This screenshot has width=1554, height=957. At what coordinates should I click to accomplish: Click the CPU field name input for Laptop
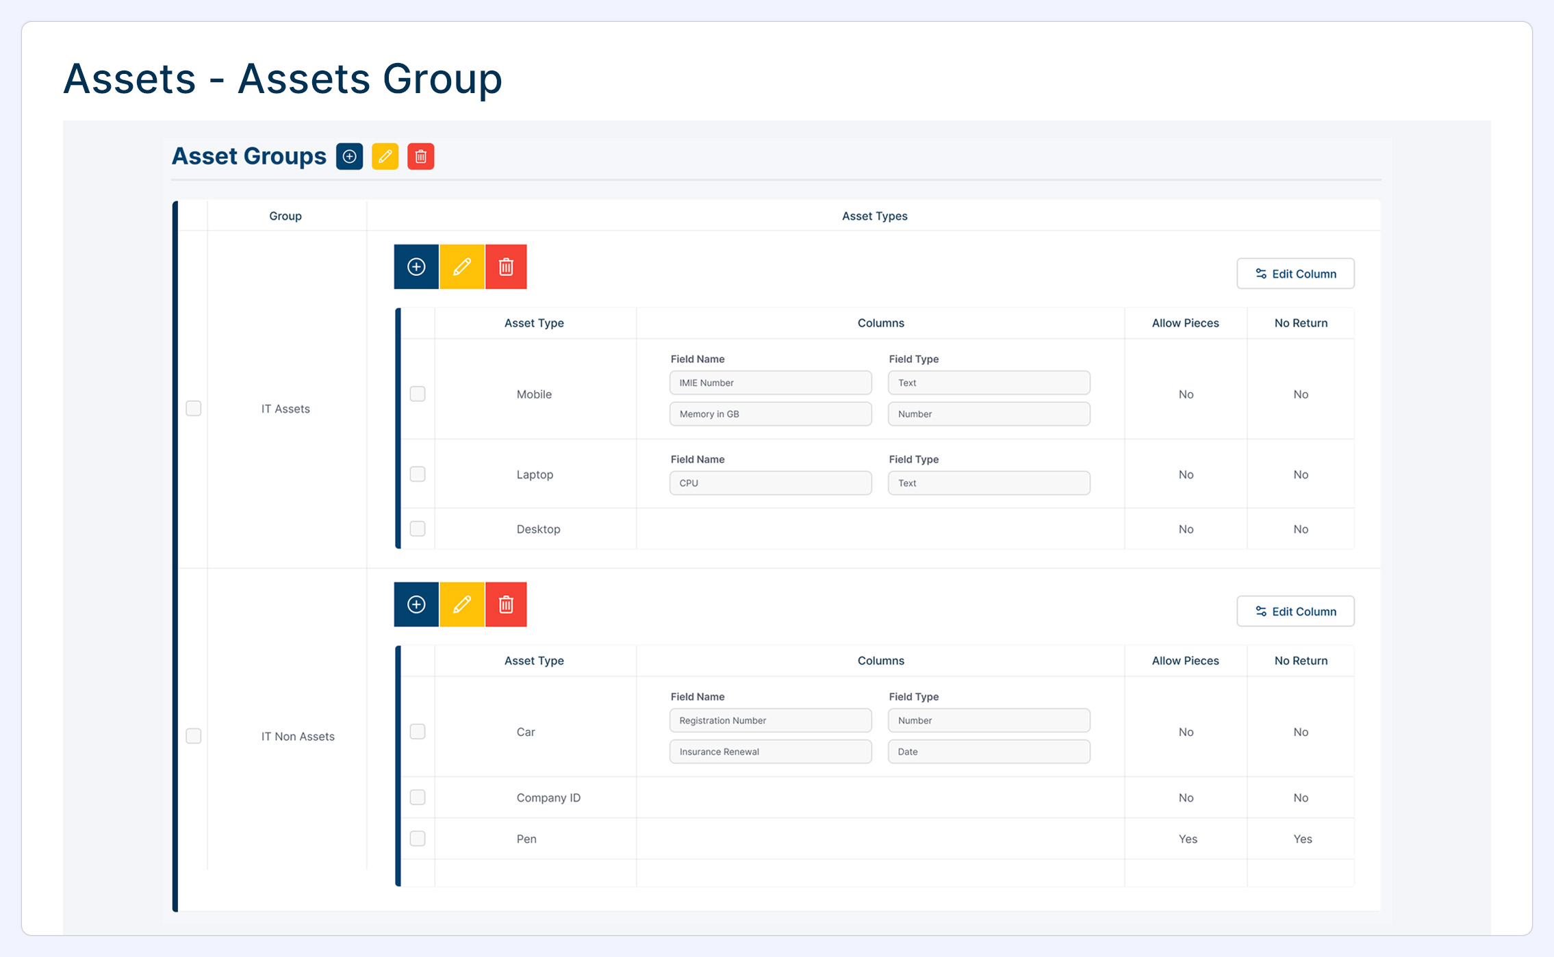(x=770, y=483)
